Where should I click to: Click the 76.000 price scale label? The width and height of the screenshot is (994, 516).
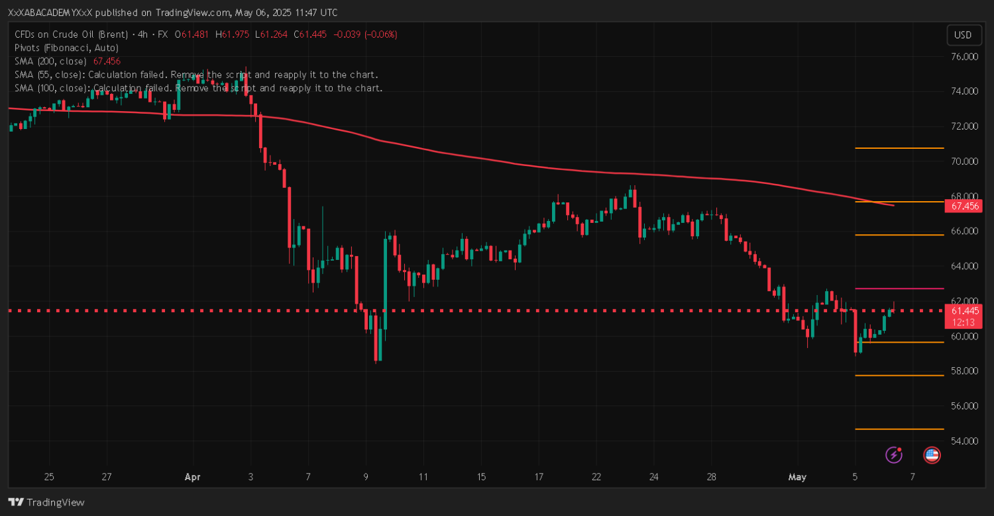point(964,57)
